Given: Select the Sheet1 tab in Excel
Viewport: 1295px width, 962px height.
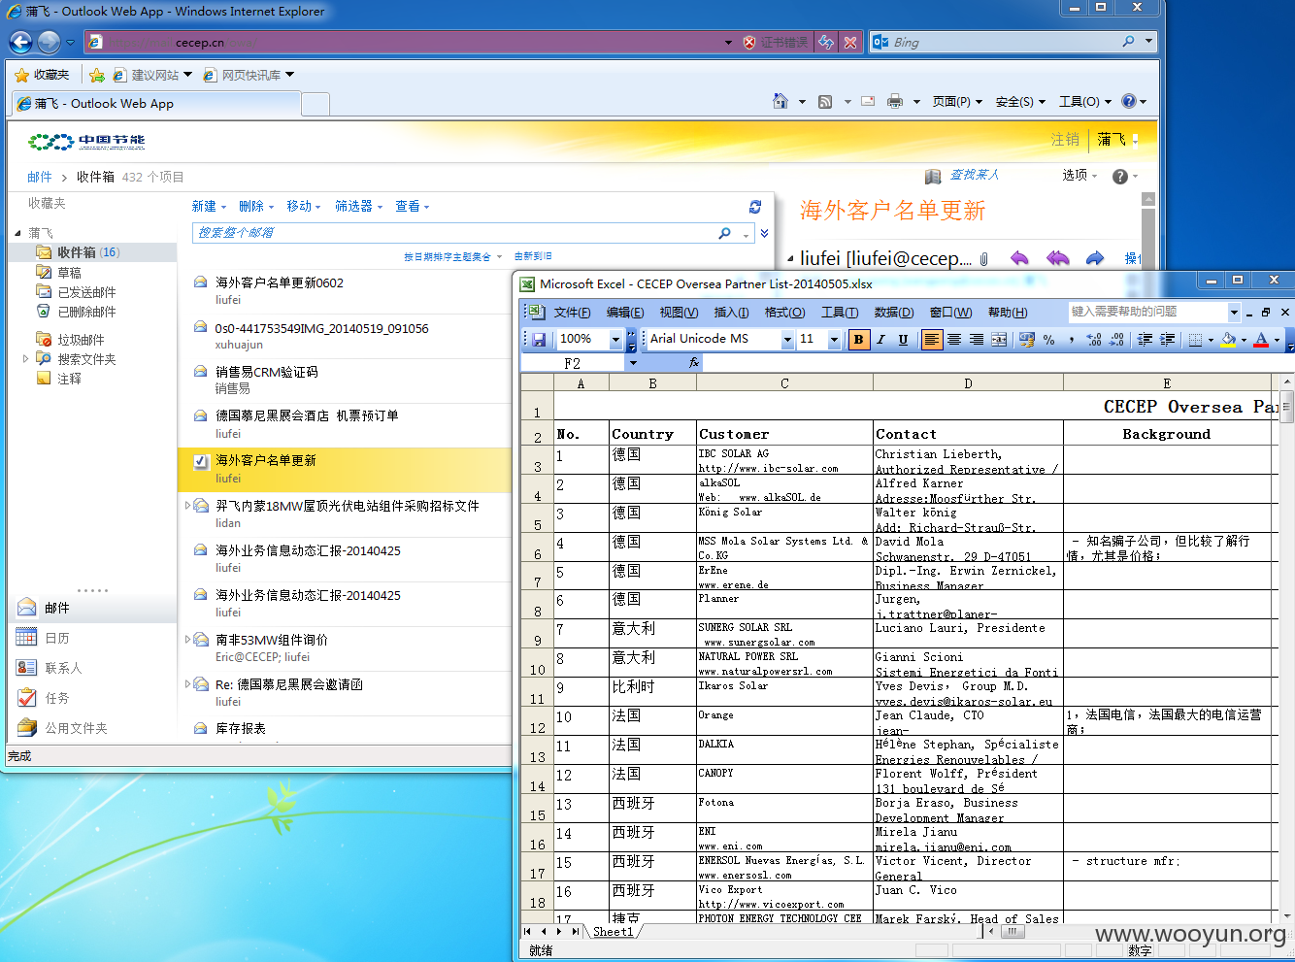Looking at the screenshot, I should pos(613,932).
